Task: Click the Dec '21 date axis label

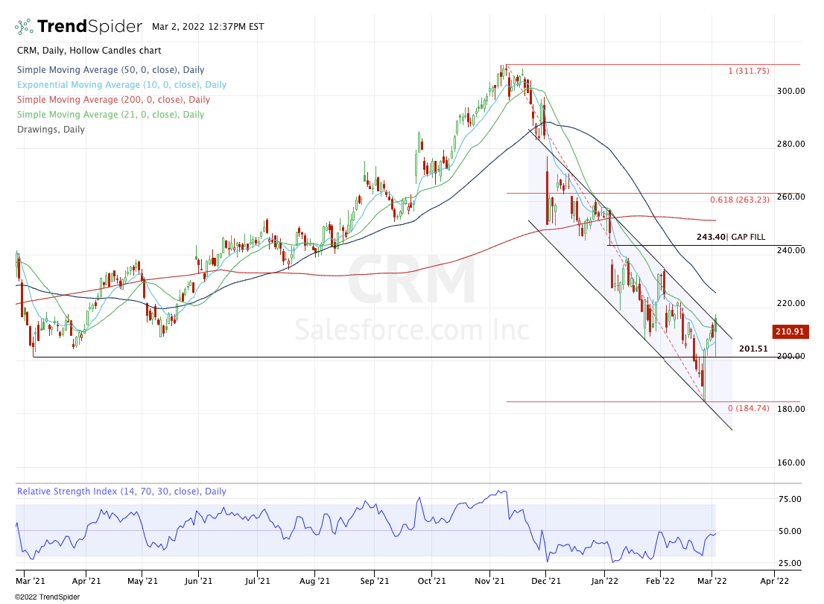Action: (546, 581)
